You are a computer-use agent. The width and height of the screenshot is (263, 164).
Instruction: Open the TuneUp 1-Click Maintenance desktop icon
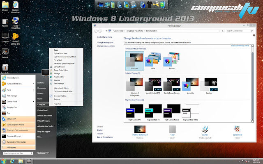(x=16, y=23)
